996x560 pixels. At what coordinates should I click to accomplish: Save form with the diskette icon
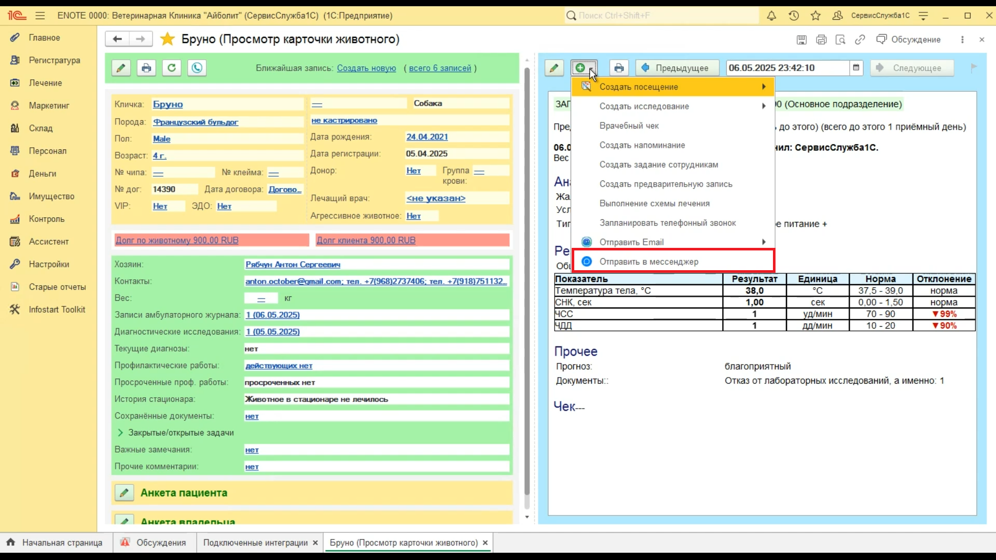[x=801, y=39]
